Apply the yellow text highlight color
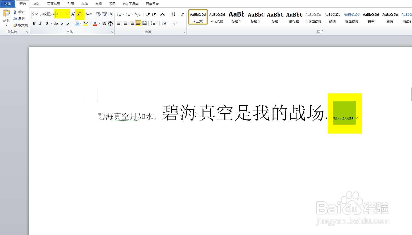Viewport: 412px width, 235px height. [85, 23]
